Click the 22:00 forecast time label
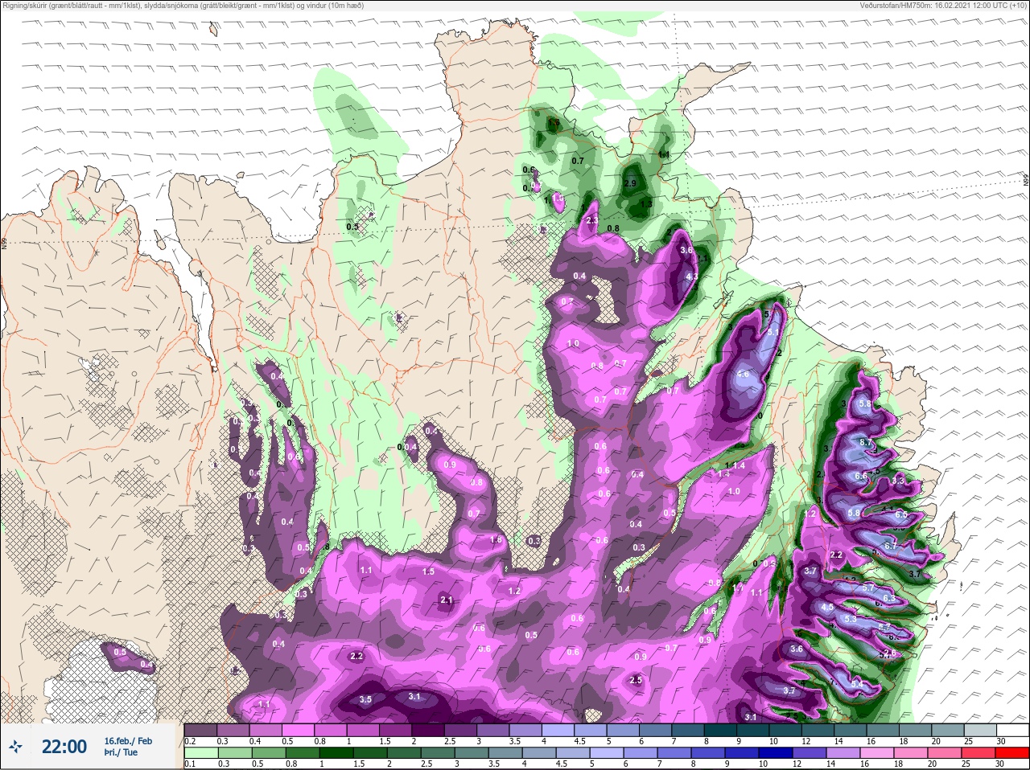 pyautogui.click(x=64, y=747)
